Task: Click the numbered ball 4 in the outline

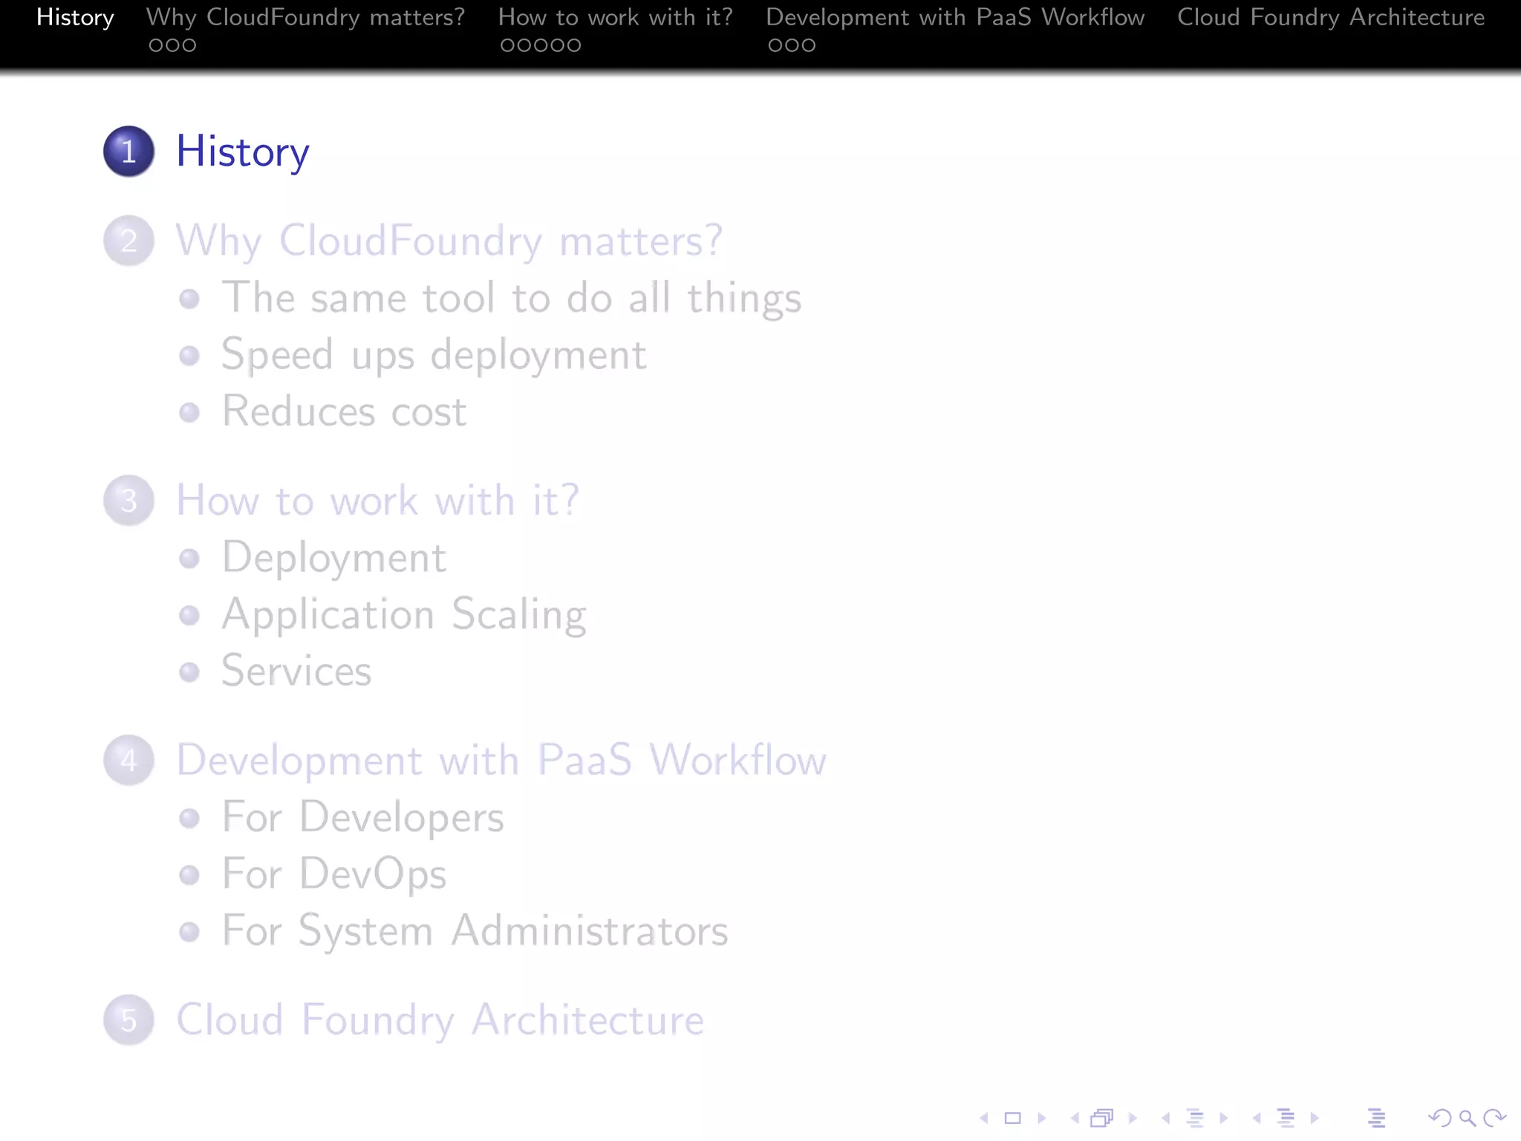Action: pos(129,760)
